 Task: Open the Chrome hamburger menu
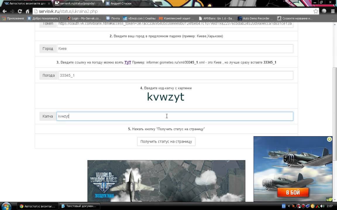(333, 11)
